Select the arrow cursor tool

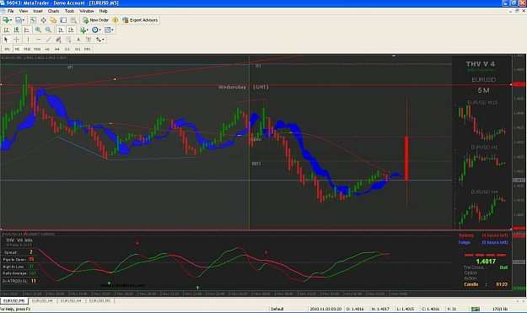pyautogui.click(x=6, y=40)
